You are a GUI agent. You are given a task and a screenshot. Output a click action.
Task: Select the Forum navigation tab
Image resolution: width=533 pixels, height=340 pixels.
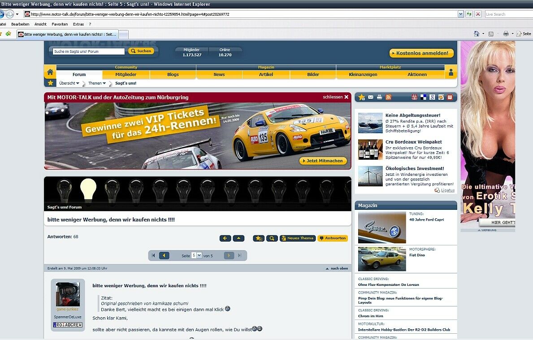(79, 74)
